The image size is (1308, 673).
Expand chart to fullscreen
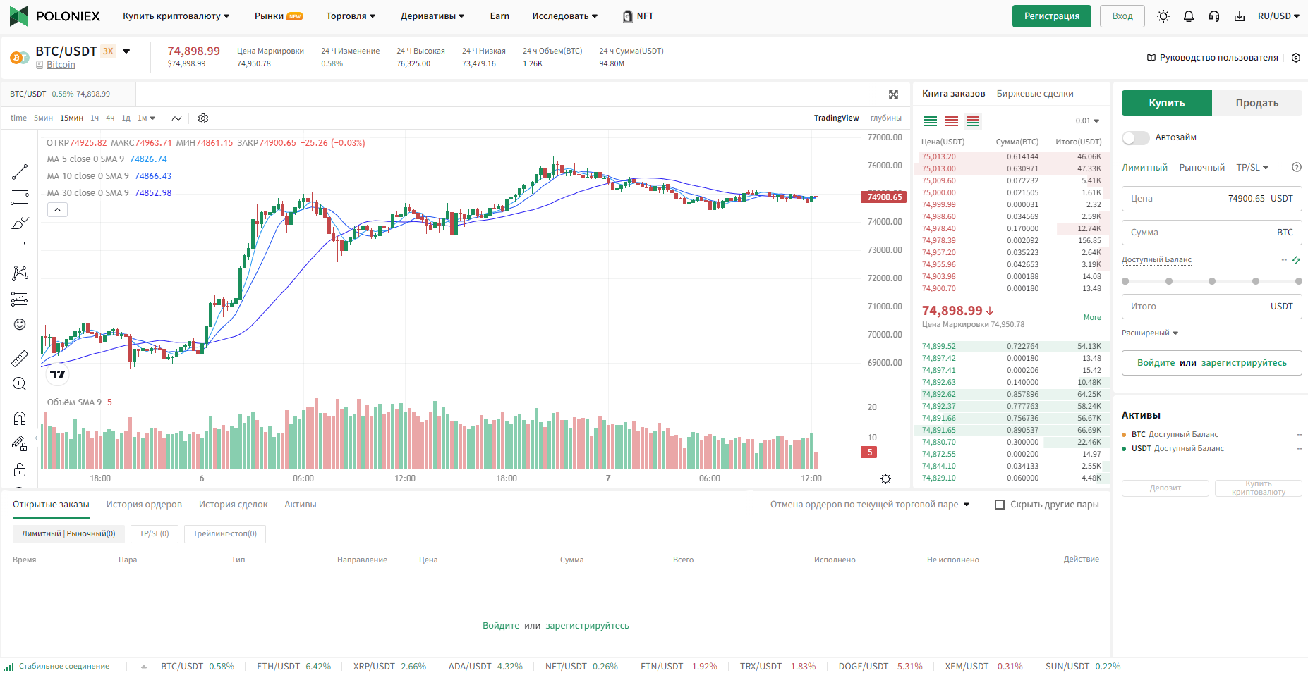[x=893, y=94]
